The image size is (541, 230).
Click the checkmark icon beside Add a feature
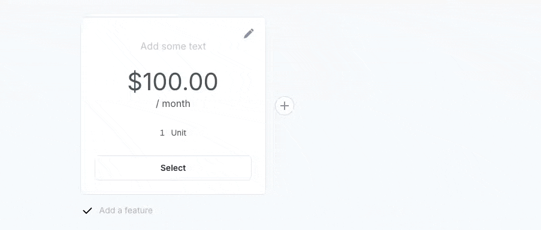87,210
